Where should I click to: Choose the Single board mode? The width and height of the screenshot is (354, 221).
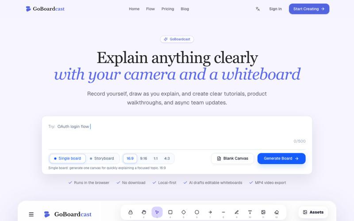[x=68, y=159]
